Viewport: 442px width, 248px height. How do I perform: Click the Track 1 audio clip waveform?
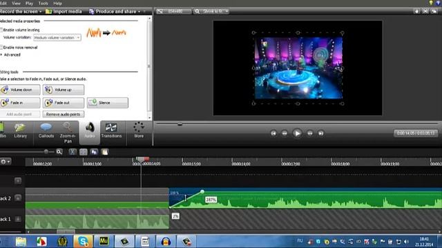pyautogui.click(x=97, y=221)
